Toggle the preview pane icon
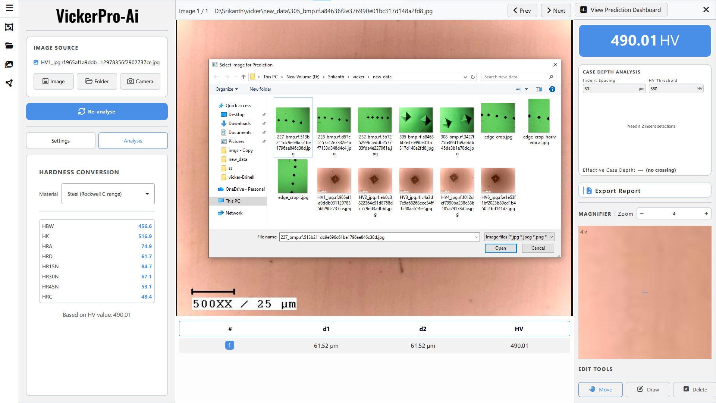 click(x=539, y=89)
